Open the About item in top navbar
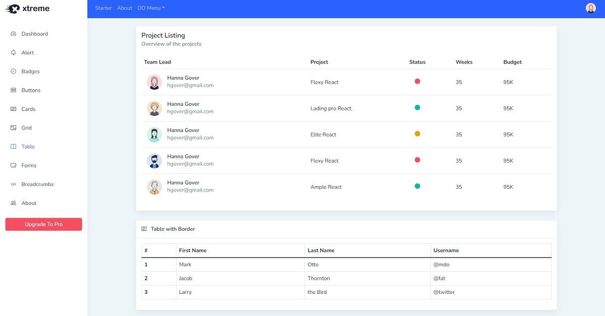 [x=124, y=8]
